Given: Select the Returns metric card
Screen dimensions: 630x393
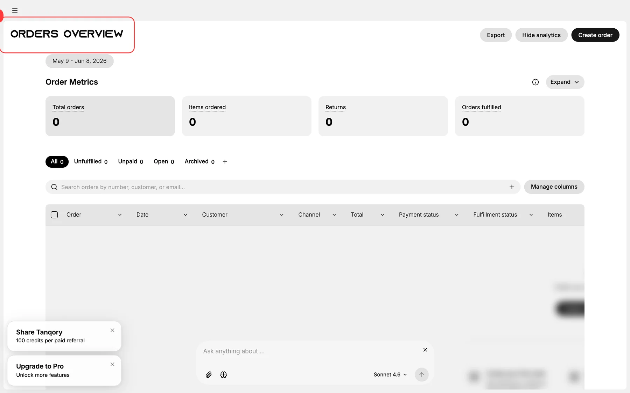Looking at the screenshot, I should coord(383,116).
